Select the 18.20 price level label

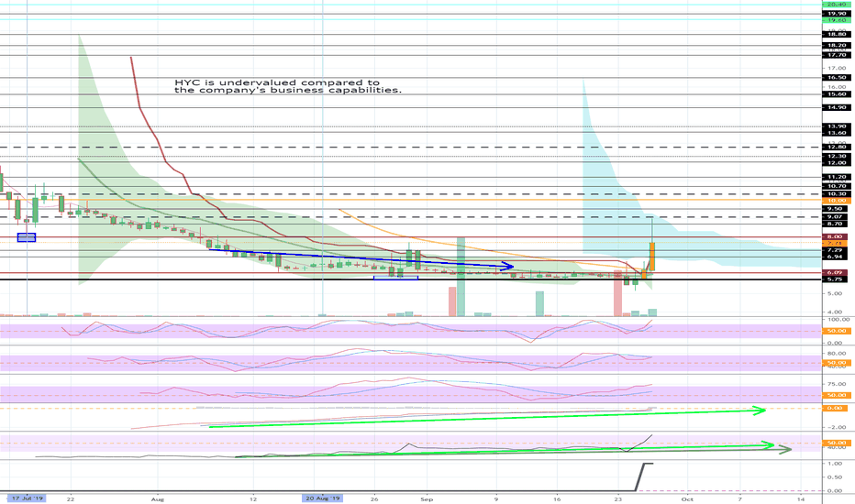point(837,46)
